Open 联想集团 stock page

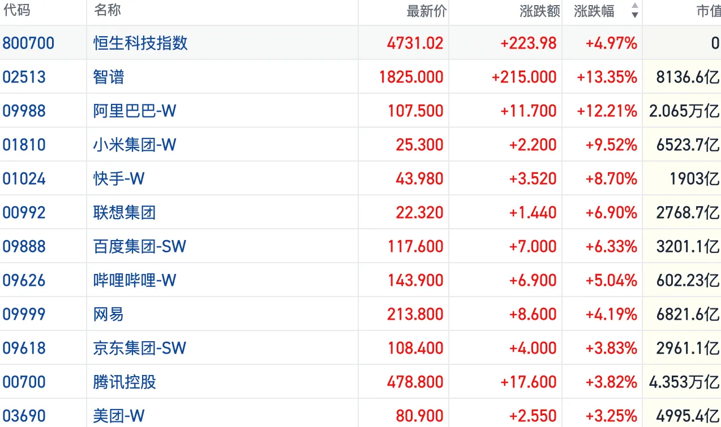click(x=125, y=212)
